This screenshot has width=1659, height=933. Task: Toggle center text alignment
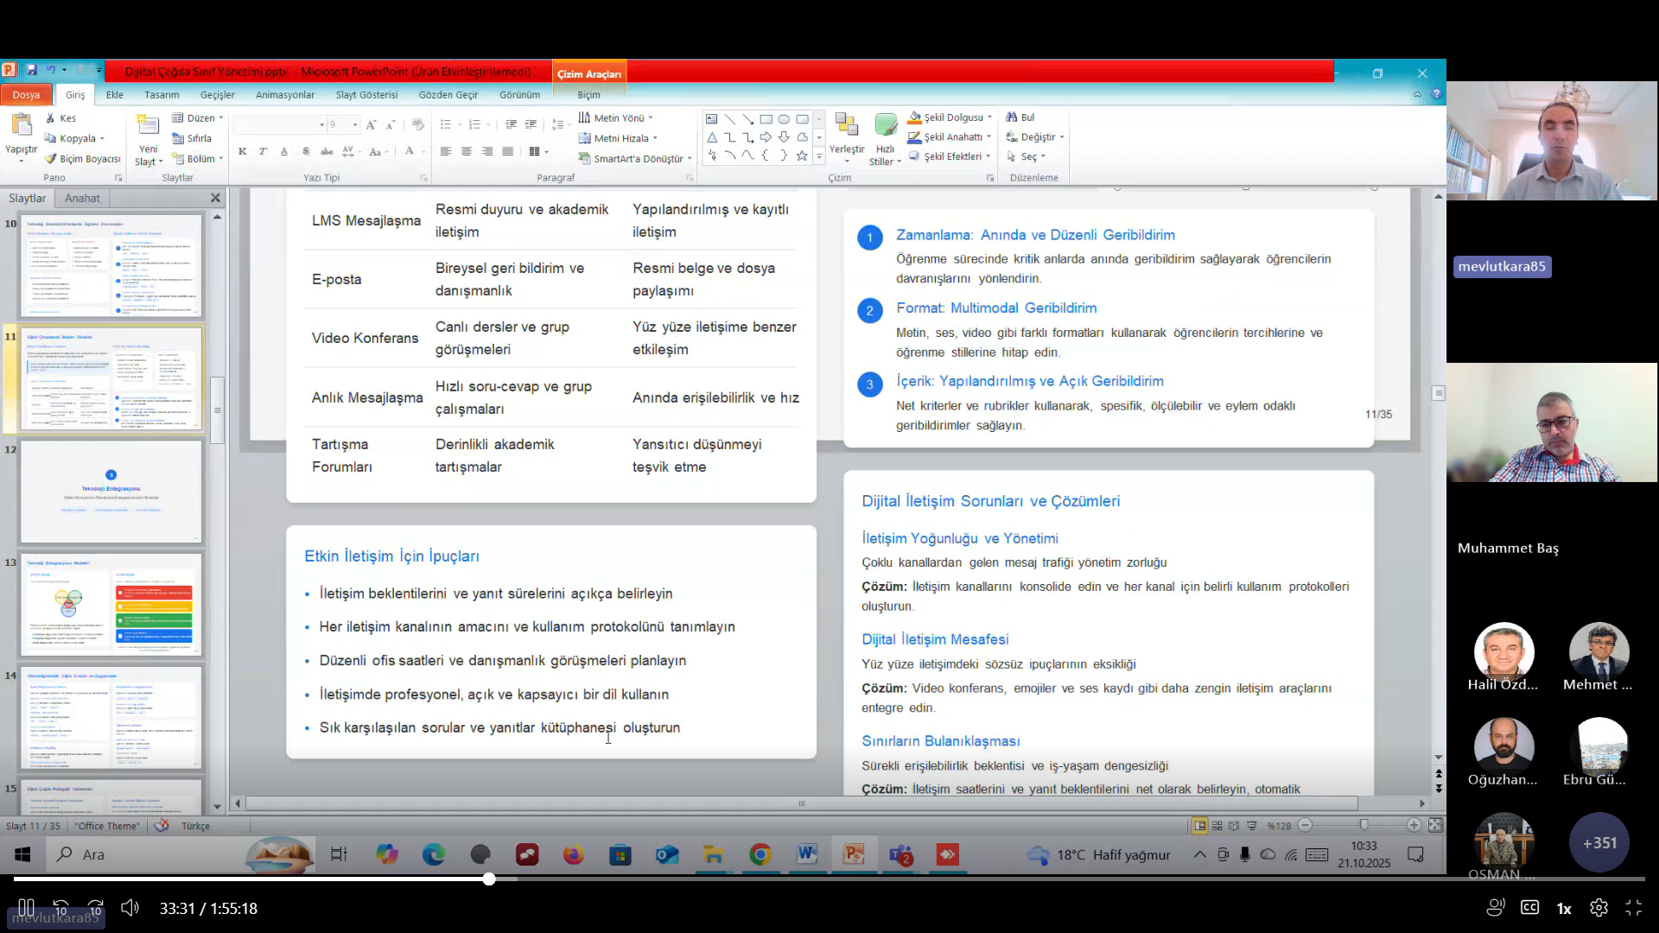click(467, 151)
